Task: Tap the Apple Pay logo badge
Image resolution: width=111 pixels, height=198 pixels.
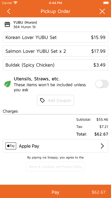Action: point(11,146)
